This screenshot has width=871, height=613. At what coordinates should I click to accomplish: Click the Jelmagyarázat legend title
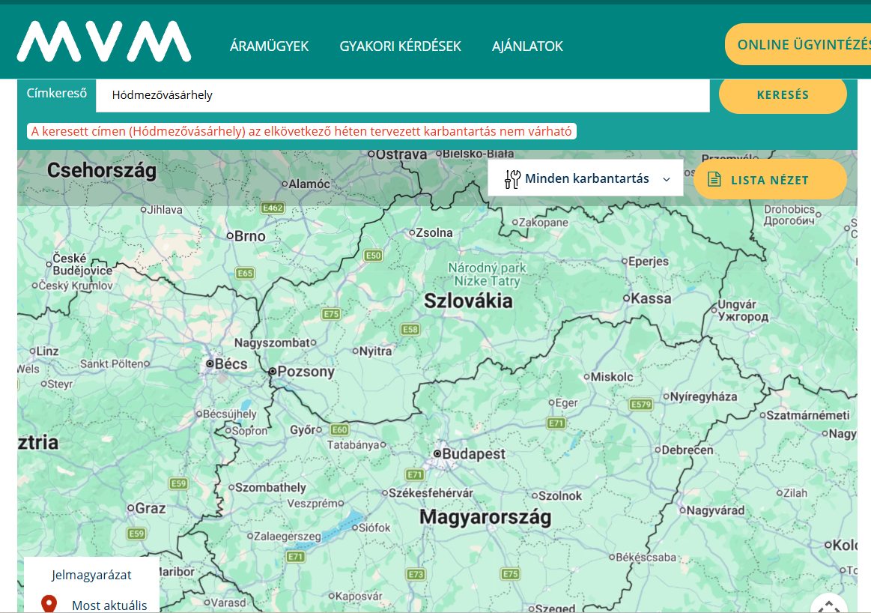(91, 575)
